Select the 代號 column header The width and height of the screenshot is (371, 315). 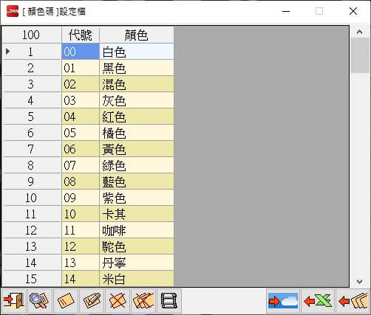pos(81,35)
